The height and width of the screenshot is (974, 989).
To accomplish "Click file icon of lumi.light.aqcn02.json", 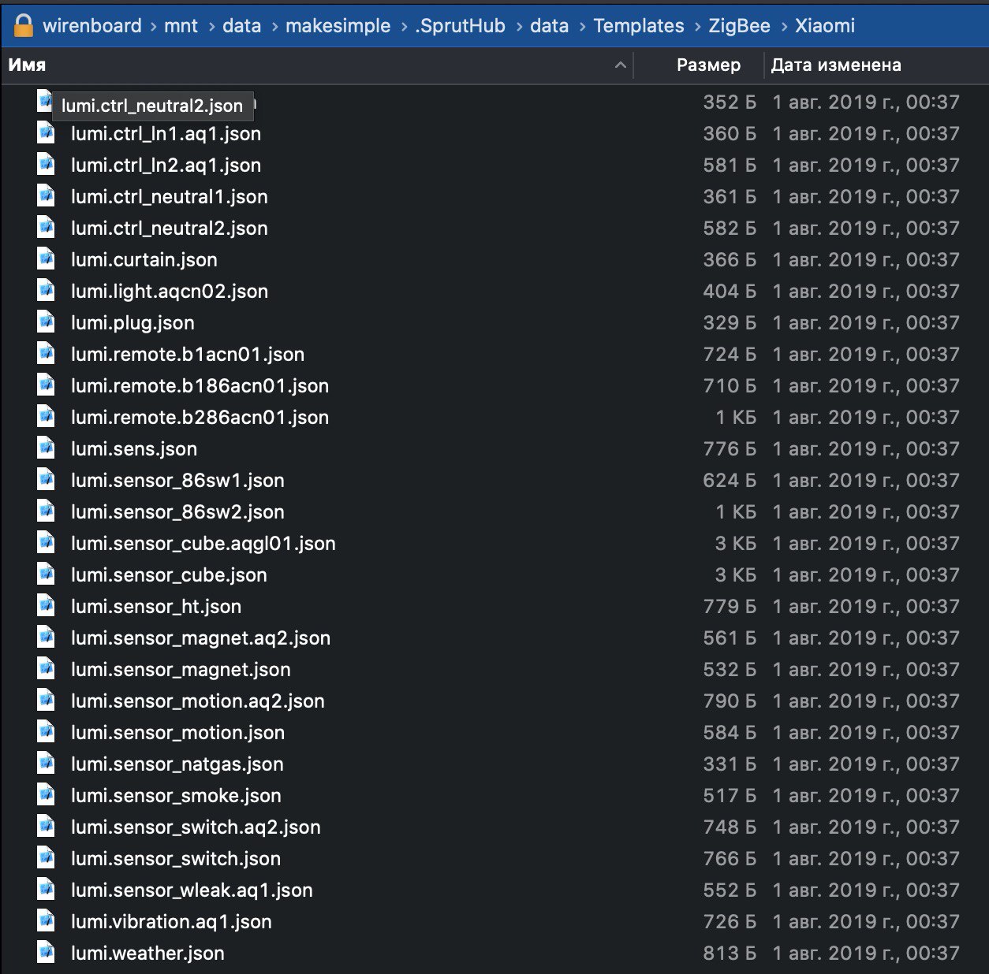I will (x=47, y=291).
